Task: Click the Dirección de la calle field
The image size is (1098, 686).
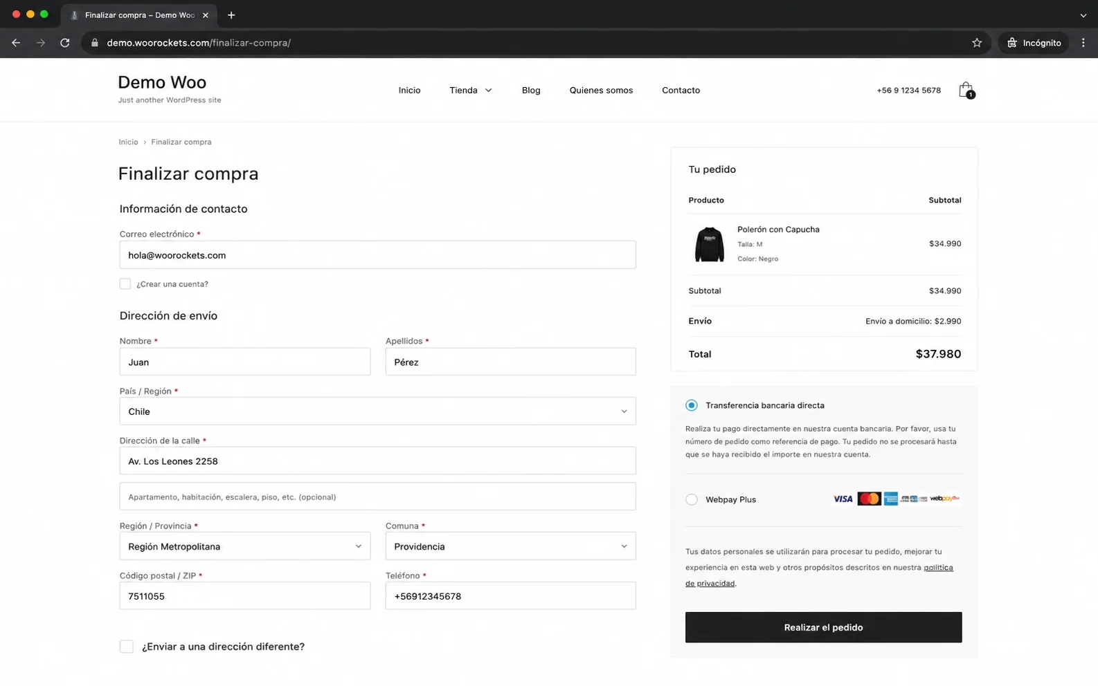Action: tap(377, 461)
